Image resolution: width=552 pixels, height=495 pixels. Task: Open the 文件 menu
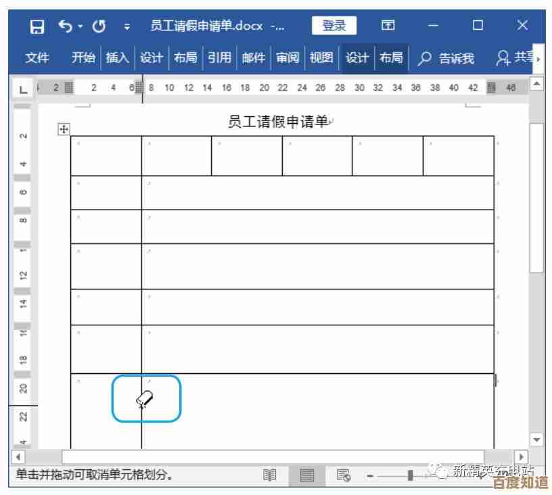tap(37, 58)
